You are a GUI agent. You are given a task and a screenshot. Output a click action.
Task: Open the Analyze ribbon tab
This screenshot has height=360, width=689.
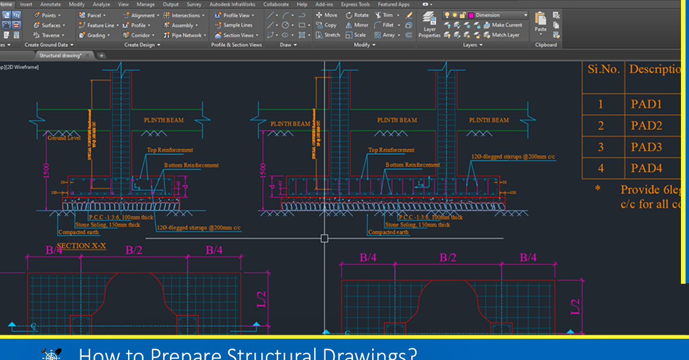click(x=101, y=4)
